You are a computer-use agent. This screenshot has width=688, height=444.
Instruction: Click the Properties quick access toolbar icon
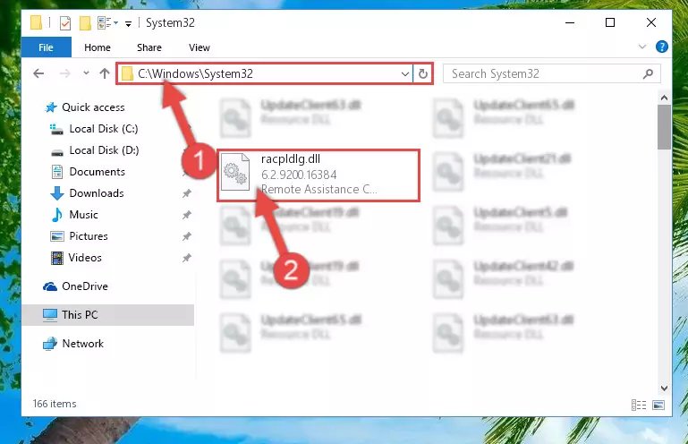65,23
